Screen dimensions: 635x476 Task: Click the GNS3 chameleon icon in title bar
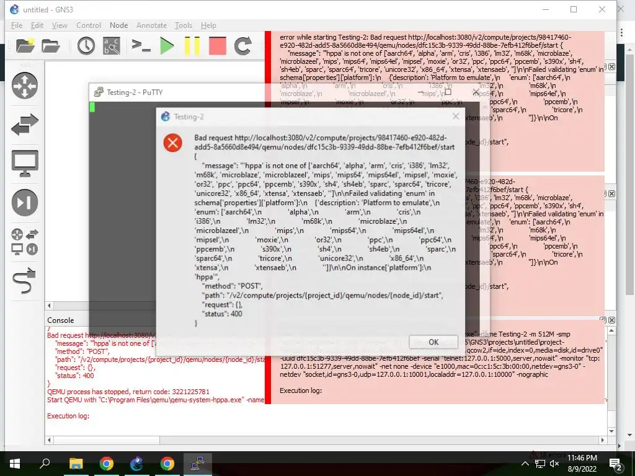pyautogui.click(x=14, y=9)
